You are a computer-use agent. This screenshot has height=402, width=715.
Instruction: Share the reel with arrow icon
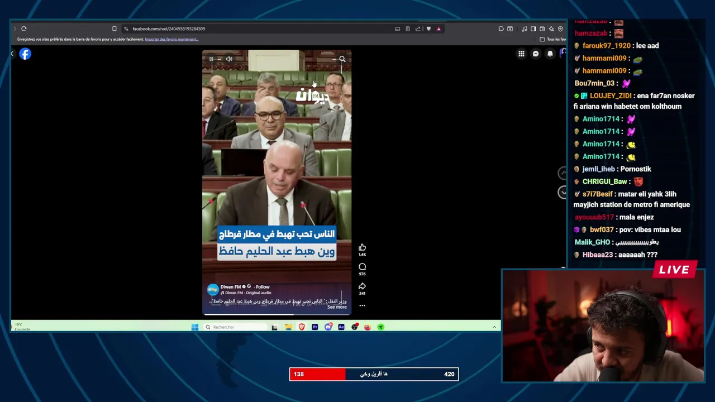click(362, 286)
